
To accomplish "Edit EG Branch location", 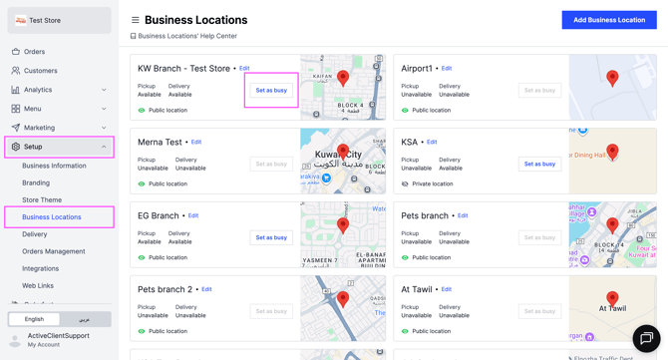I will pos(193,215).
